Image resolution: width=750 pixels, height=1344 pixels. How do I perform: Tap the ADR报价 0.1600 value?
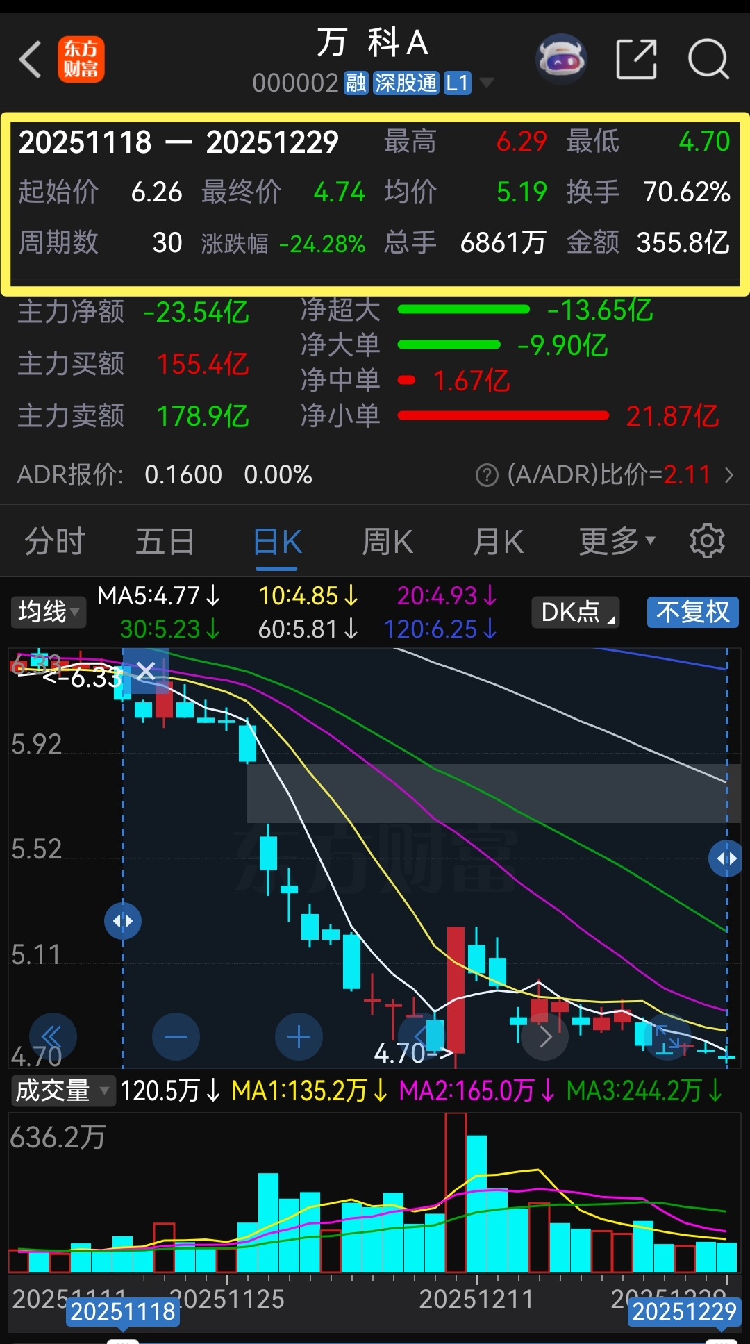183,475
